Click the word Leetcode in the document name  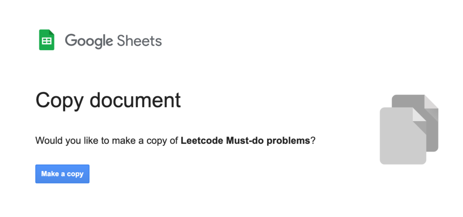coord(199,141)
